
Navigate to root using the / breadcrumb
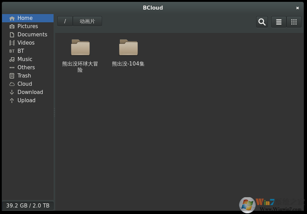(65, 21)
